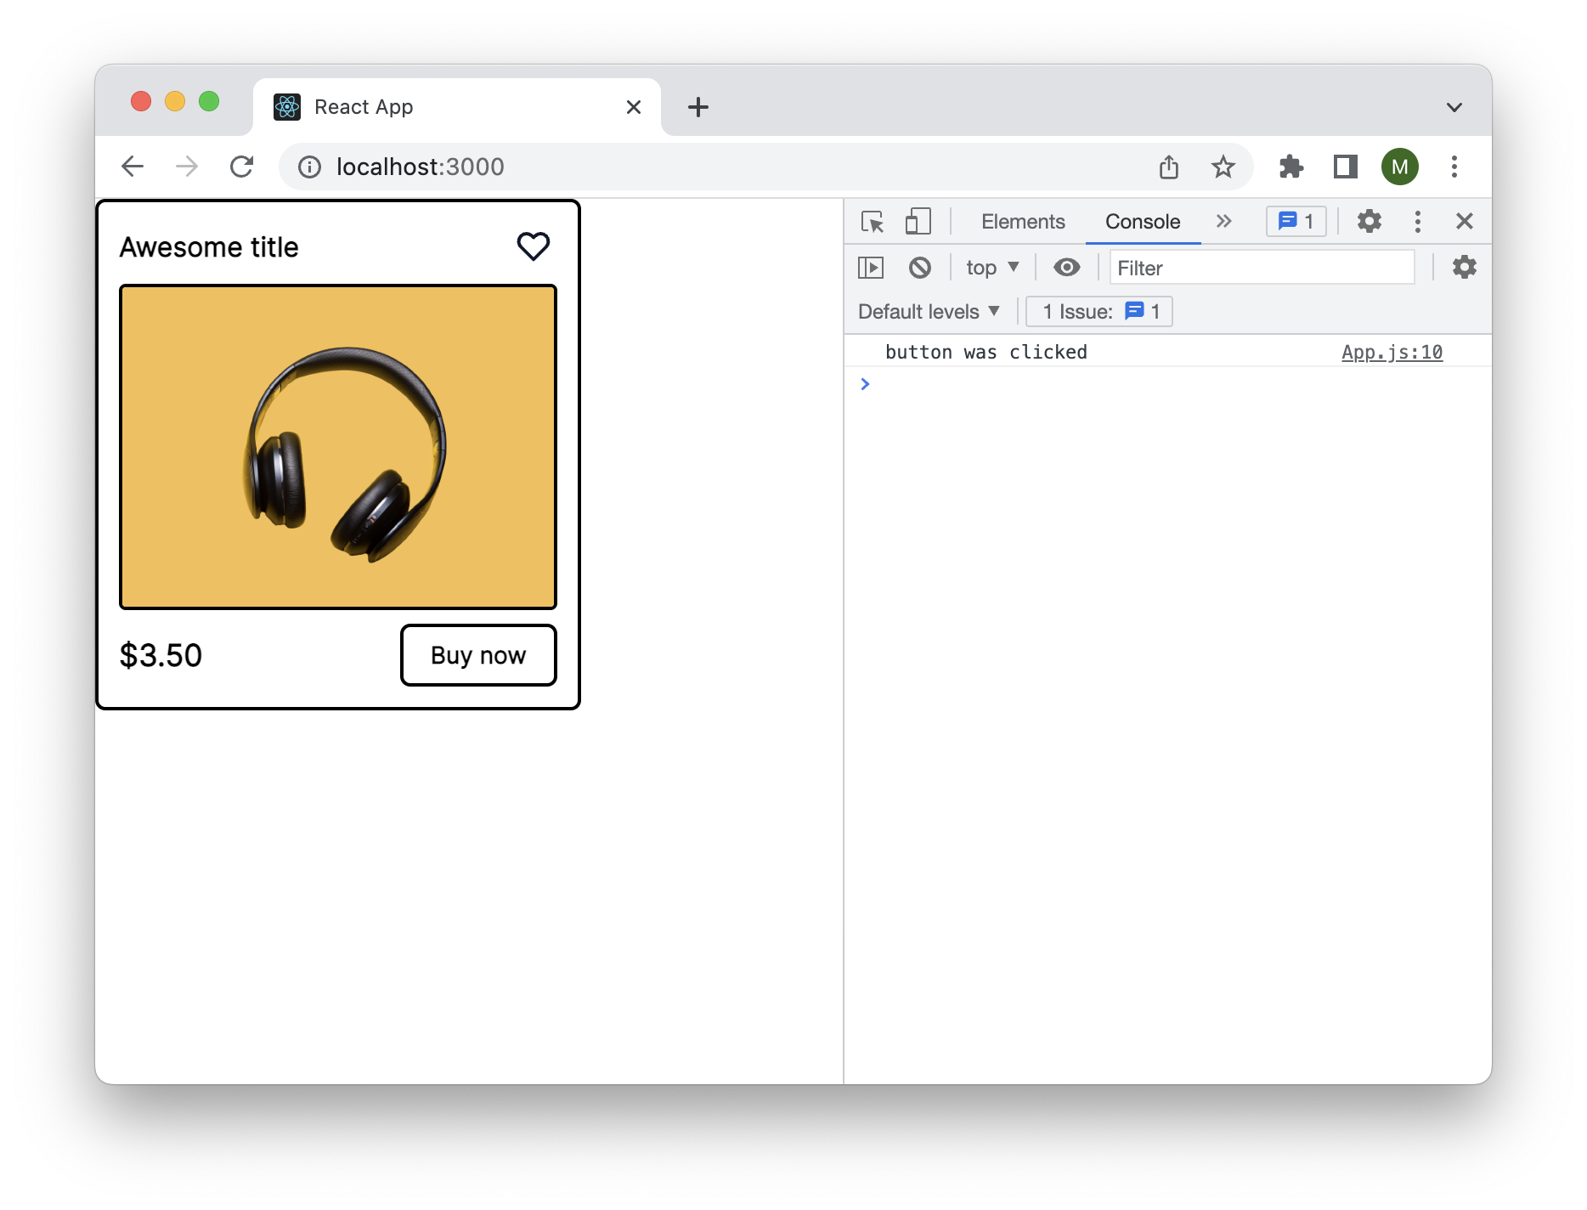Open the more tabs chevron menu
1587x1210 pixels.
[x=1223, y=221]
